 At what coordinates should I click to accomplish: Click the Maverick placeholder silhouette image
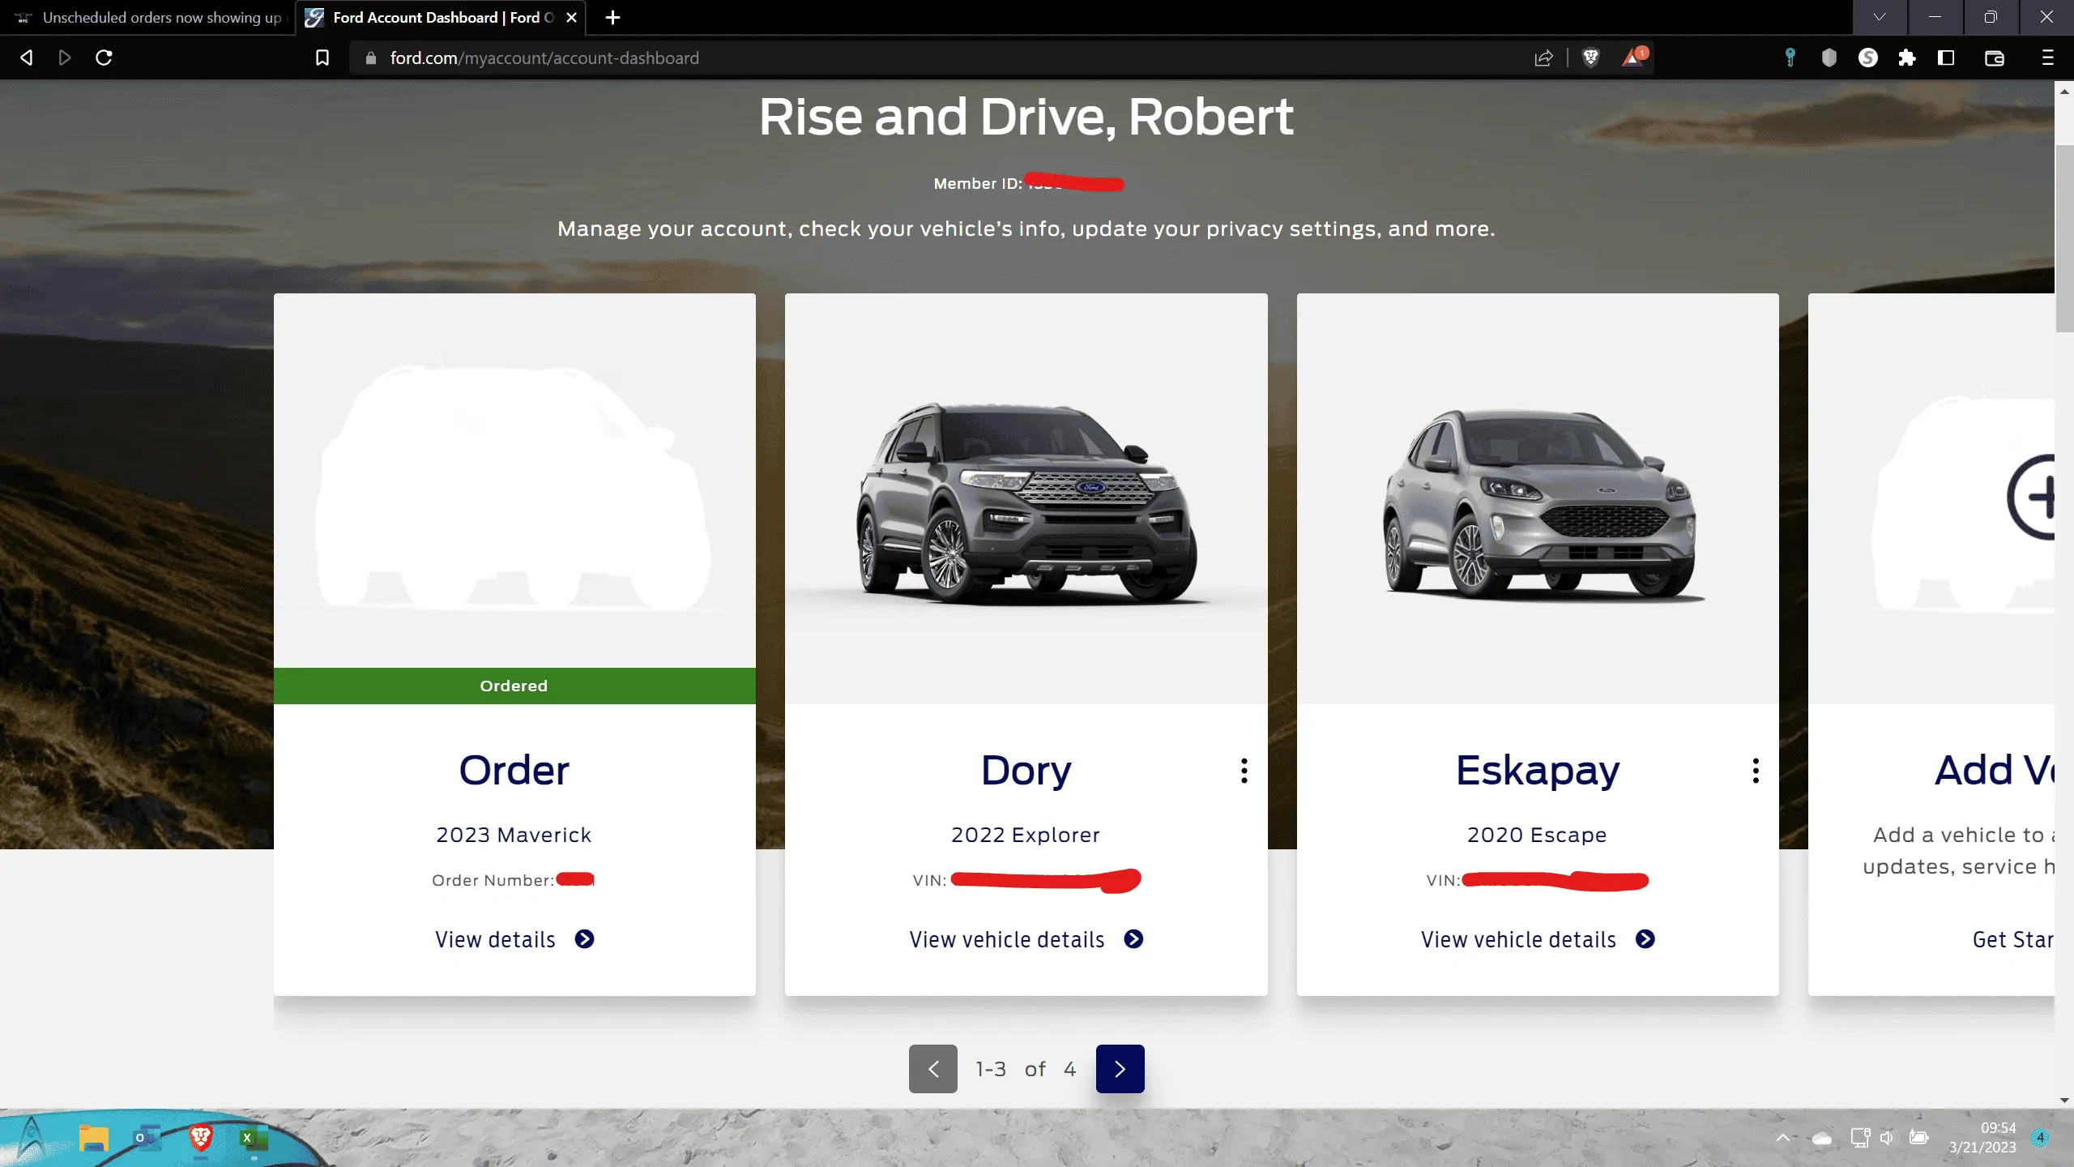click(x=514, y=486)
